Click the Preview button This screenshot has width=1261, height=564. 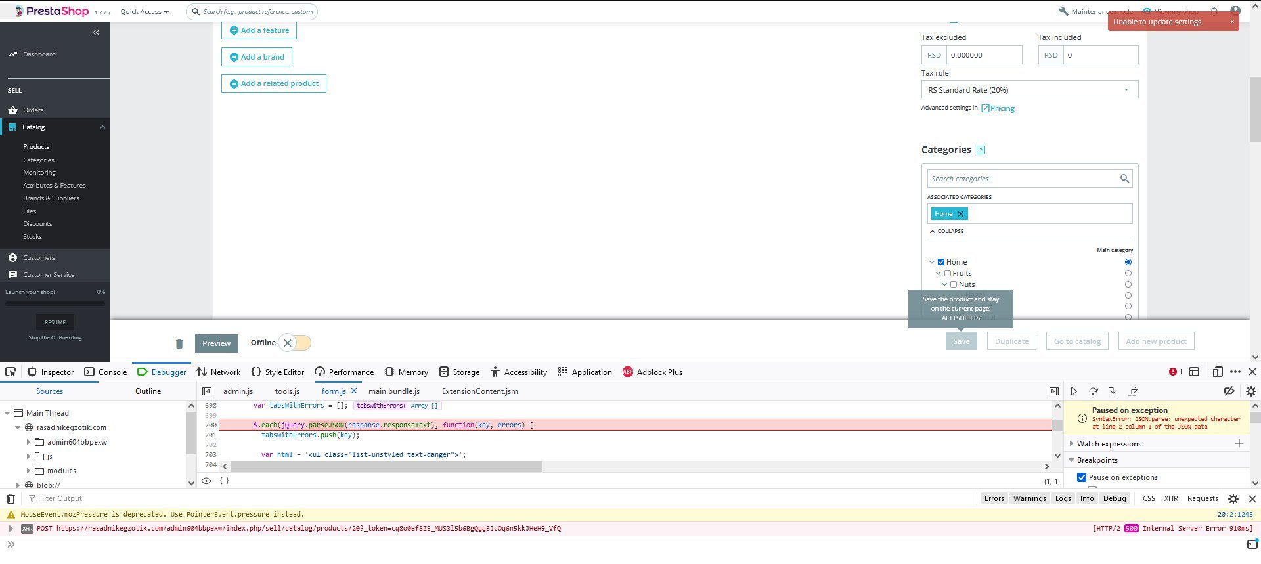pos(217,343)
